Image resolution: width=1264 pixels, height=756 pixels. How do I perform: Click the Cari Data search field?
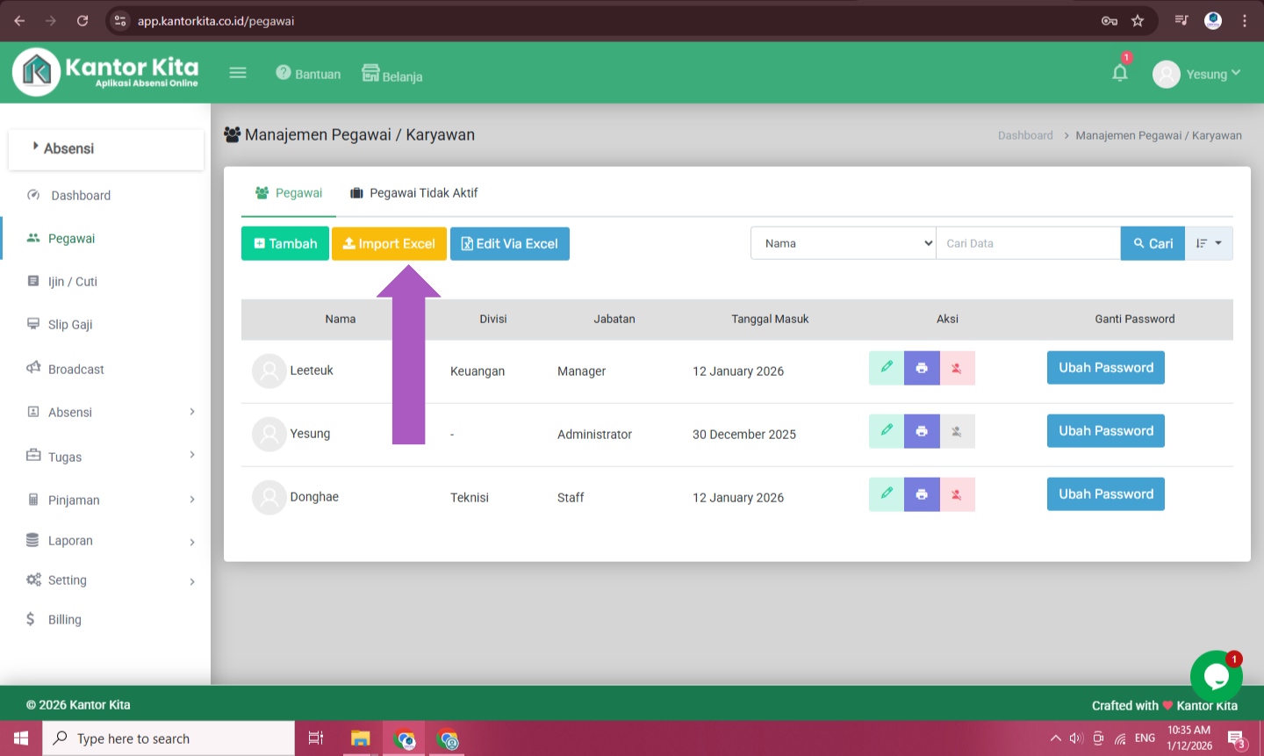tap(1027, 243)
